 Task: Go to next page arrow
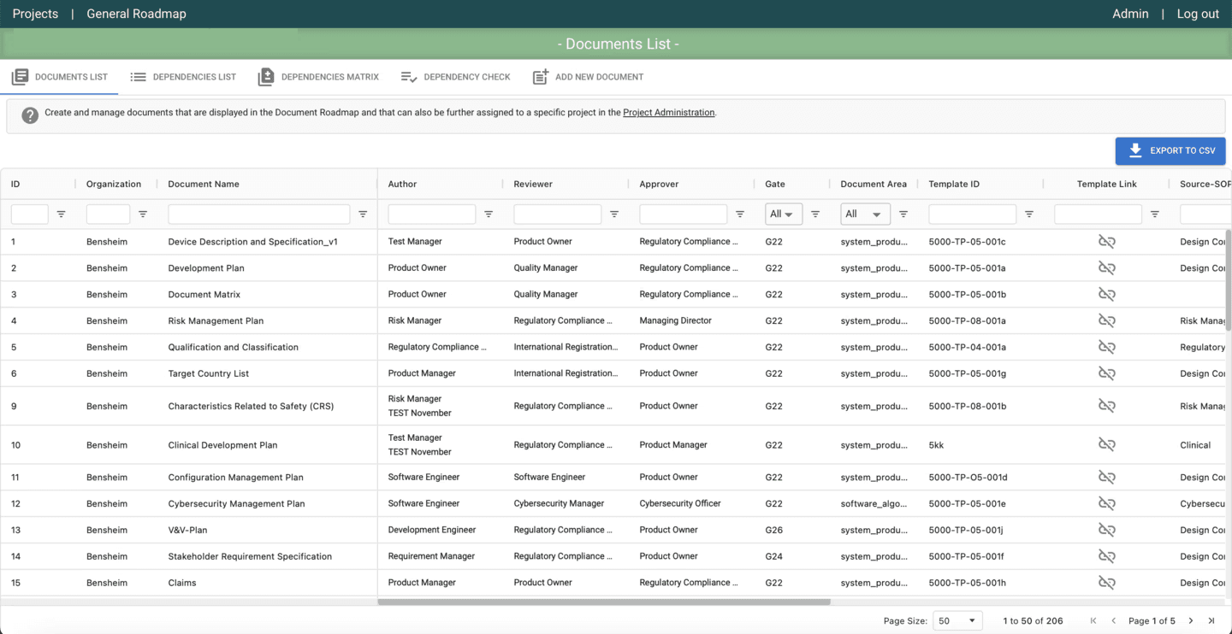(1191, 621)
